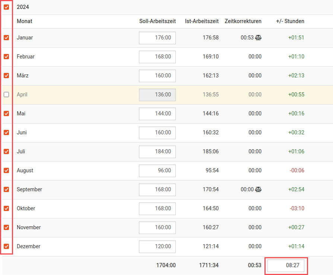Click the Februar target hours field 168:00
333x275 pixels.
[x=157, y=57]
